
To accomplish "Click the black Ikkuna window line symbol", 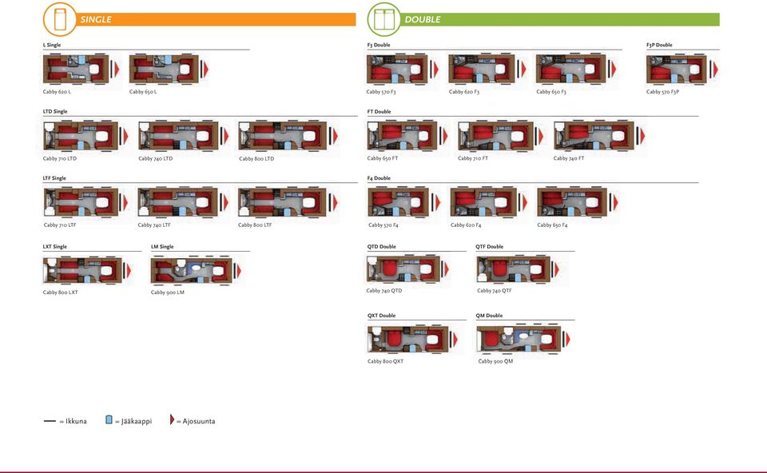I will (x=50, y=420).
